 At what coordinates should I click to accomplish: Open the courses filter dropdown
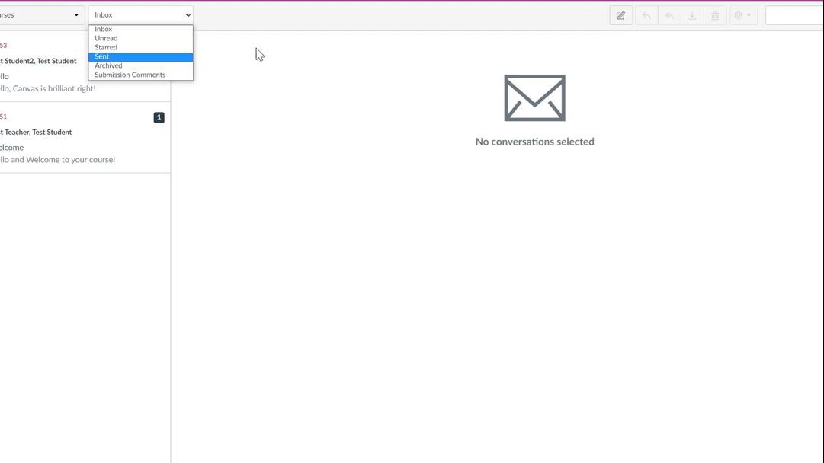coord(42,15)
